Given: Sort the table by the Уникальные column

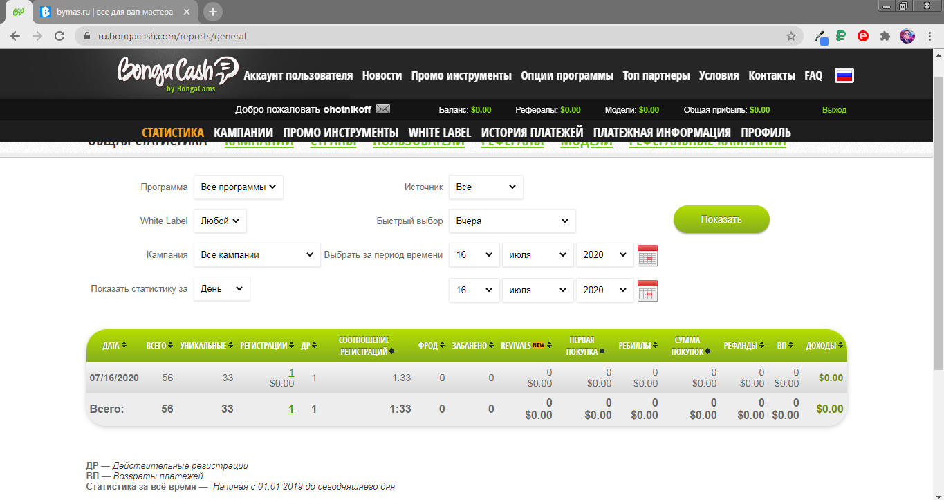Looking at the screenshot, I should (206, 345).
